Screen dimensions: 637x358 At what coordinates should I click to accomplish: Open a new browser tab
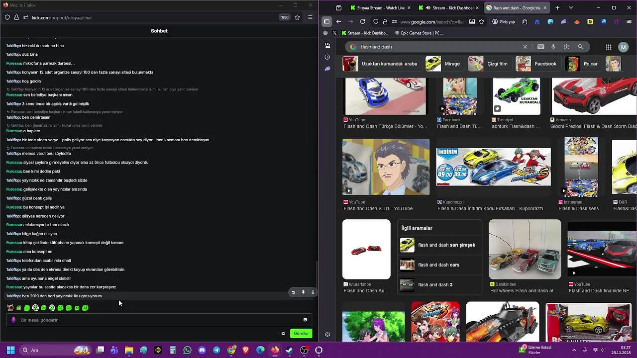(x=557, y=8)
